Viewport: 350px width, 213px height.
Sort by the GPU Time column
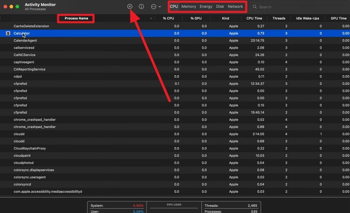point(338,18)
